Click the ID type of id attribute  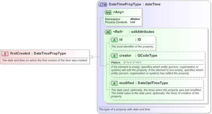[139, 40]
